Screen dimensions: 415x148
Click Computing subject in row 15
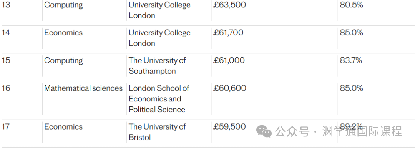tap(63, 60)
